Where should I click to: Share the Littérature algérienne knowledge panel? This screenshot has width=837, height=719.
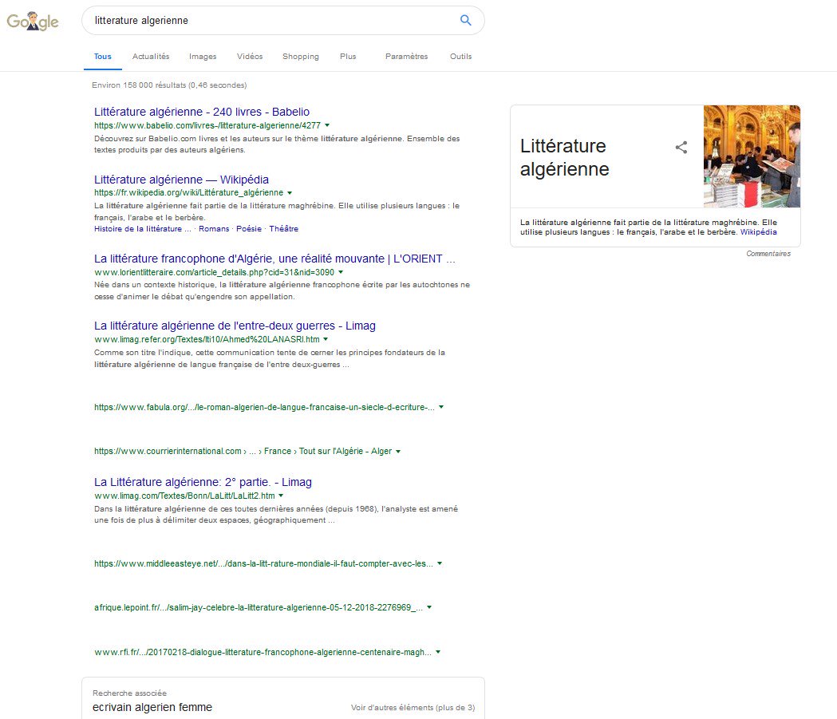click(681, 148)
